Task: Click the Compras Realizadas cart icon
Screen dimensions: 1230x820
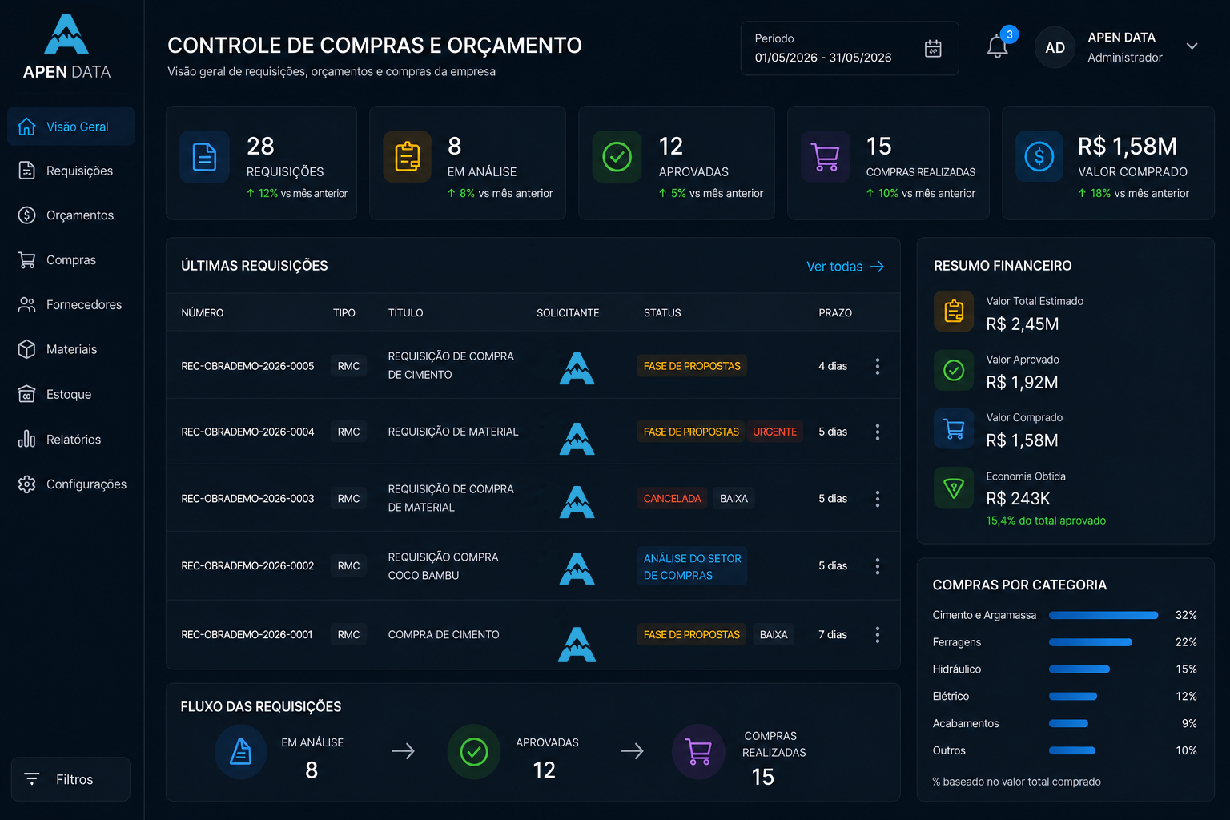Action: (x=825, y=157)
